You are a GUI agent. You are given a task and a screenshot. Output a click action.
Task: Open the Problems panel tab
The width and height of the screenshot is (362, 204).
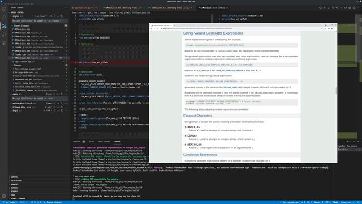point(77,141)
